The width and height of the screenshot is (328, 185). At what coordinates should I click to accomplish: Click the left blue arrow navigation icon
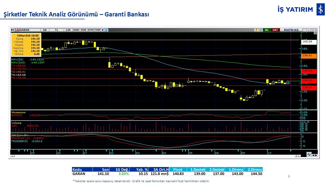point(313,155)
